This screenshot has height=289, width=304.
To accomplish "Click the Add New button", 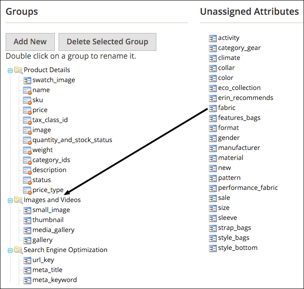I will 30,42.
